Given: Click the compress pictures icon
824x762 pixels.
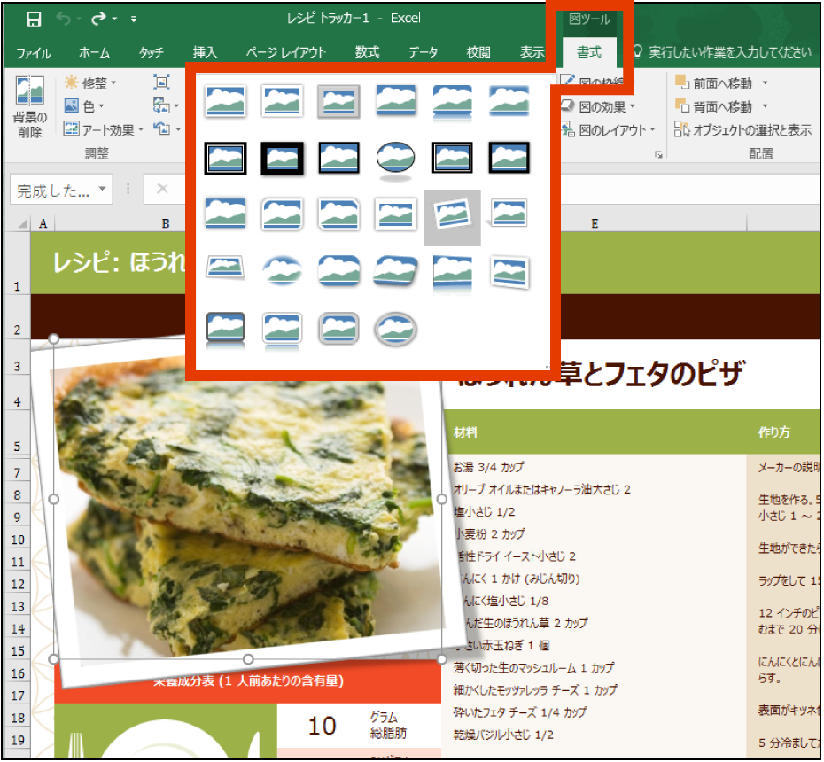Looking at the screenshot, I should [x=161, y=82].
